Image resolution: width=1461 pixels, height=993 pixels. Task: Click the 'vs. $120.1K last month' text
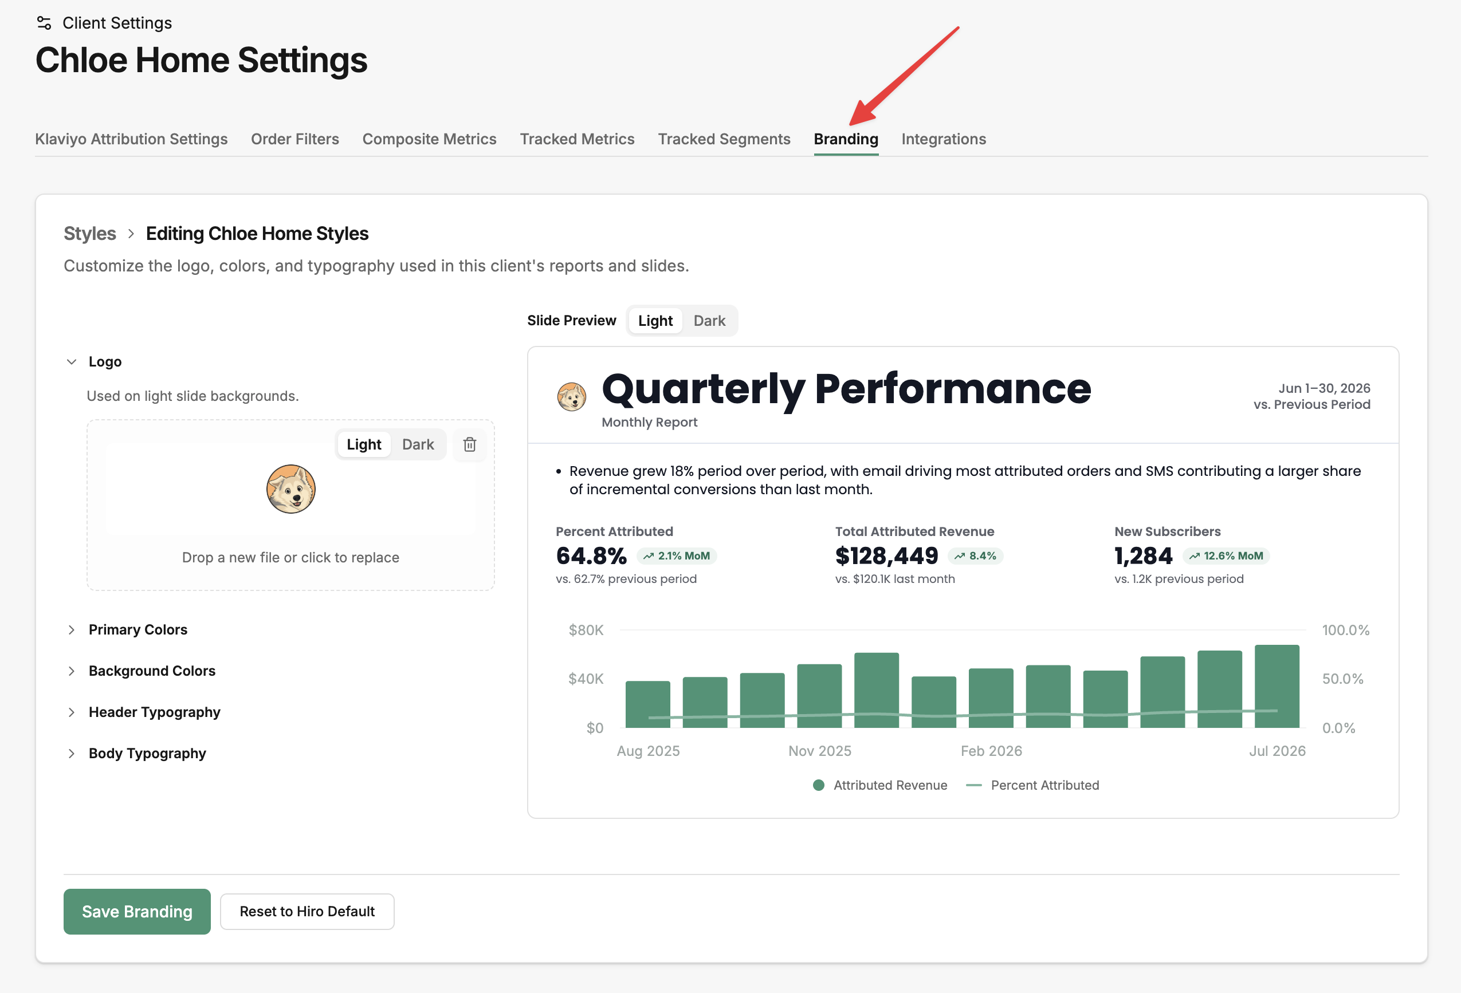[x=895, y=579]
